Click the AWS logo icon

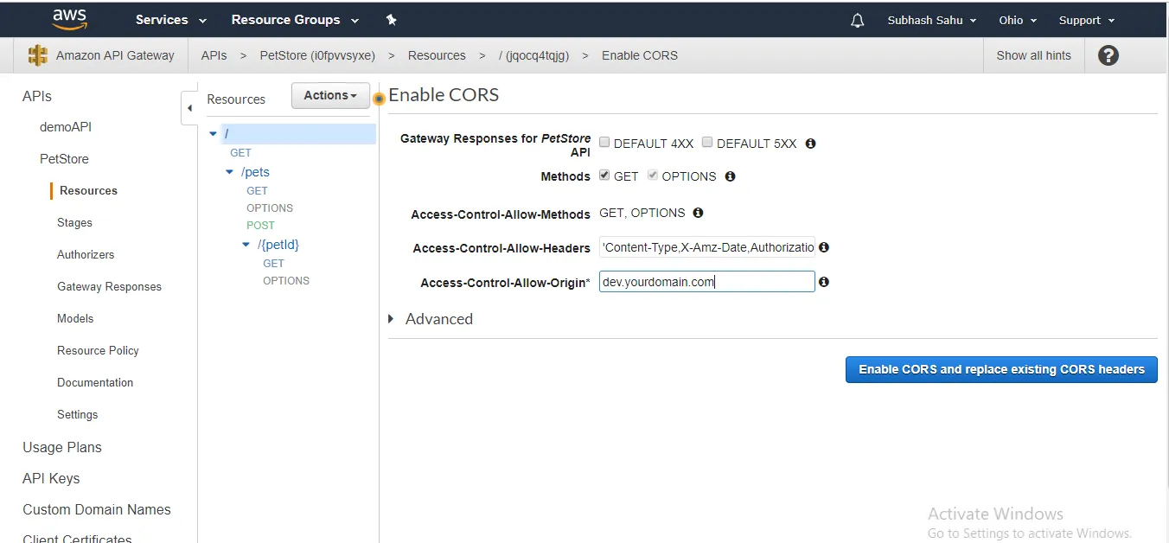[x=69, y=19]
